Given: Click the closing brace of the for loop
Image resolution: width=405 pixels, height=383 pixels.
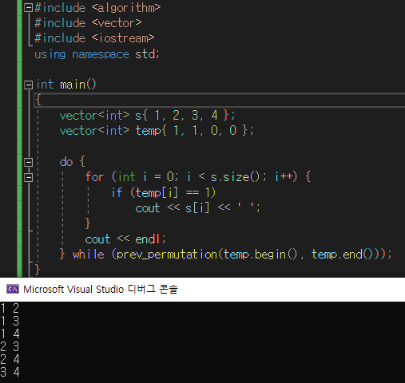Looking at the screenshot, I should tap(88, 223).
